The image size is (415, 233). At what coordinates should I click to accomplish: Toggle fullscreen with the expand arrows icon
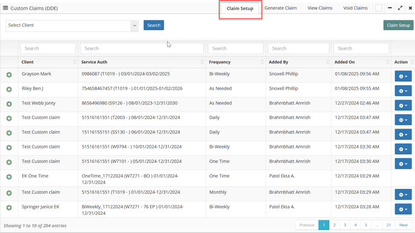(400, 8)
